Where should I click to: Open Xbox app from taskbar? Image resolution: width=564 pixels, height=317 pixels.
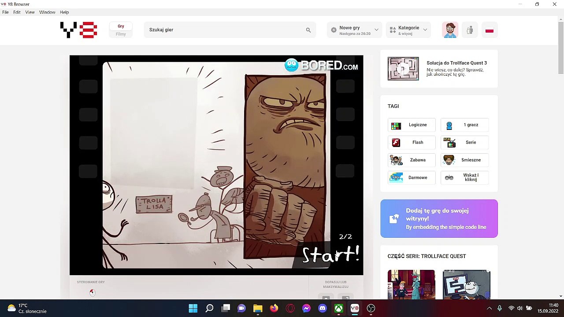click(x=338, y=308)
